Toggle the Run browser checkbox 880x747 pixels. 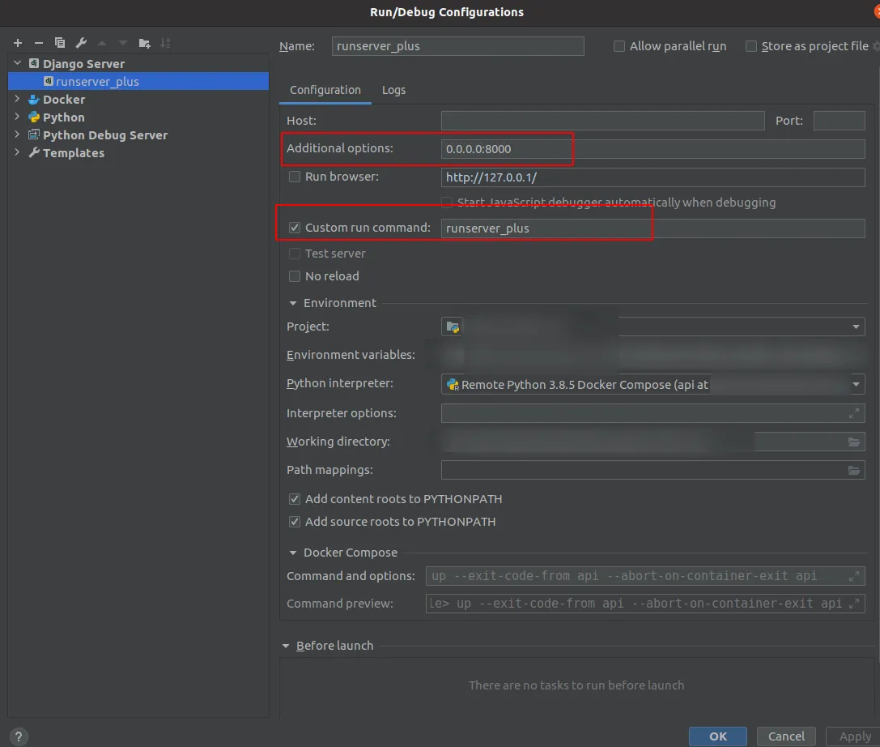pyautogui.click(x=294, y=177)
